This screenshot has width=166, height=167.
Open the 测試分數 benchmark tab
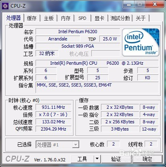[x=120, y=18]
